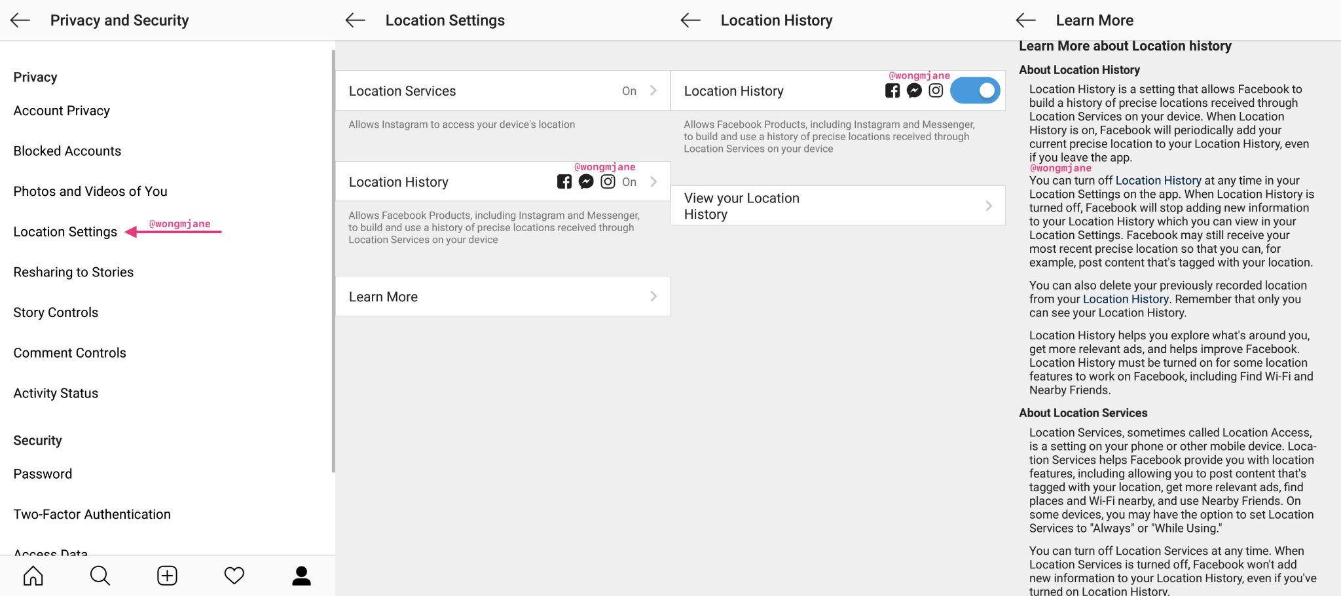This screenshot has width=1341, height=596.
Task: Click the privacy list vertical scrollbar
Action: click(333, 262)
